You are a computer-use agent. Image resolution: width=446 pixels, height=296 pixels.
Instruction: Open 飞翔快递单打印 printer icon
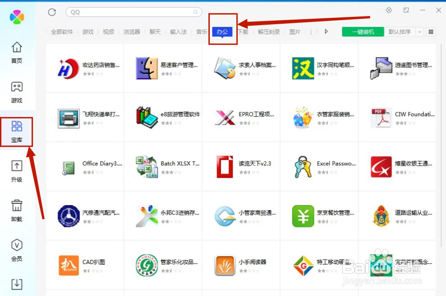click(x=69, y=118)
